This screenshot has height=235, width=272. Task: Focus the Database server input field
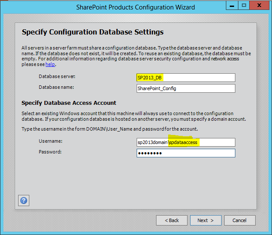pyautogui.click(x=186, y=78)
